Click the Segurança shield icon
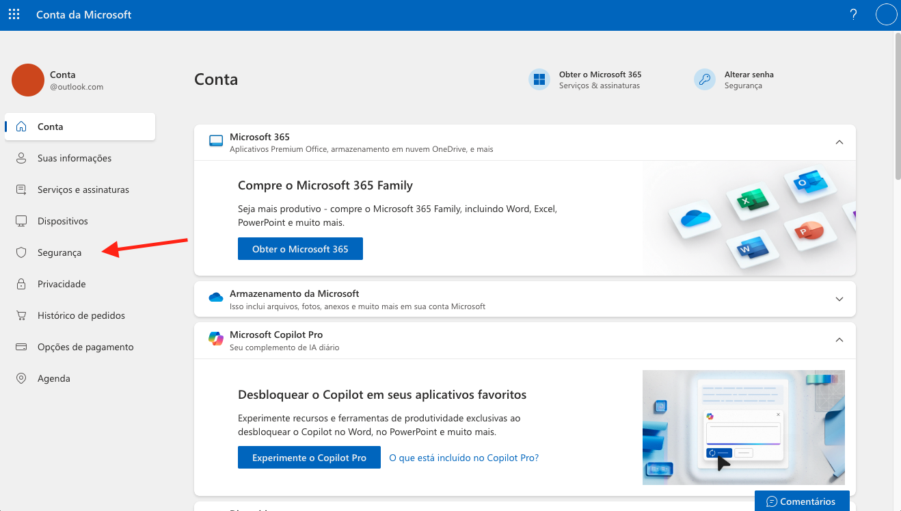Screen dimensions: 901x511 (x=21, y=252)
